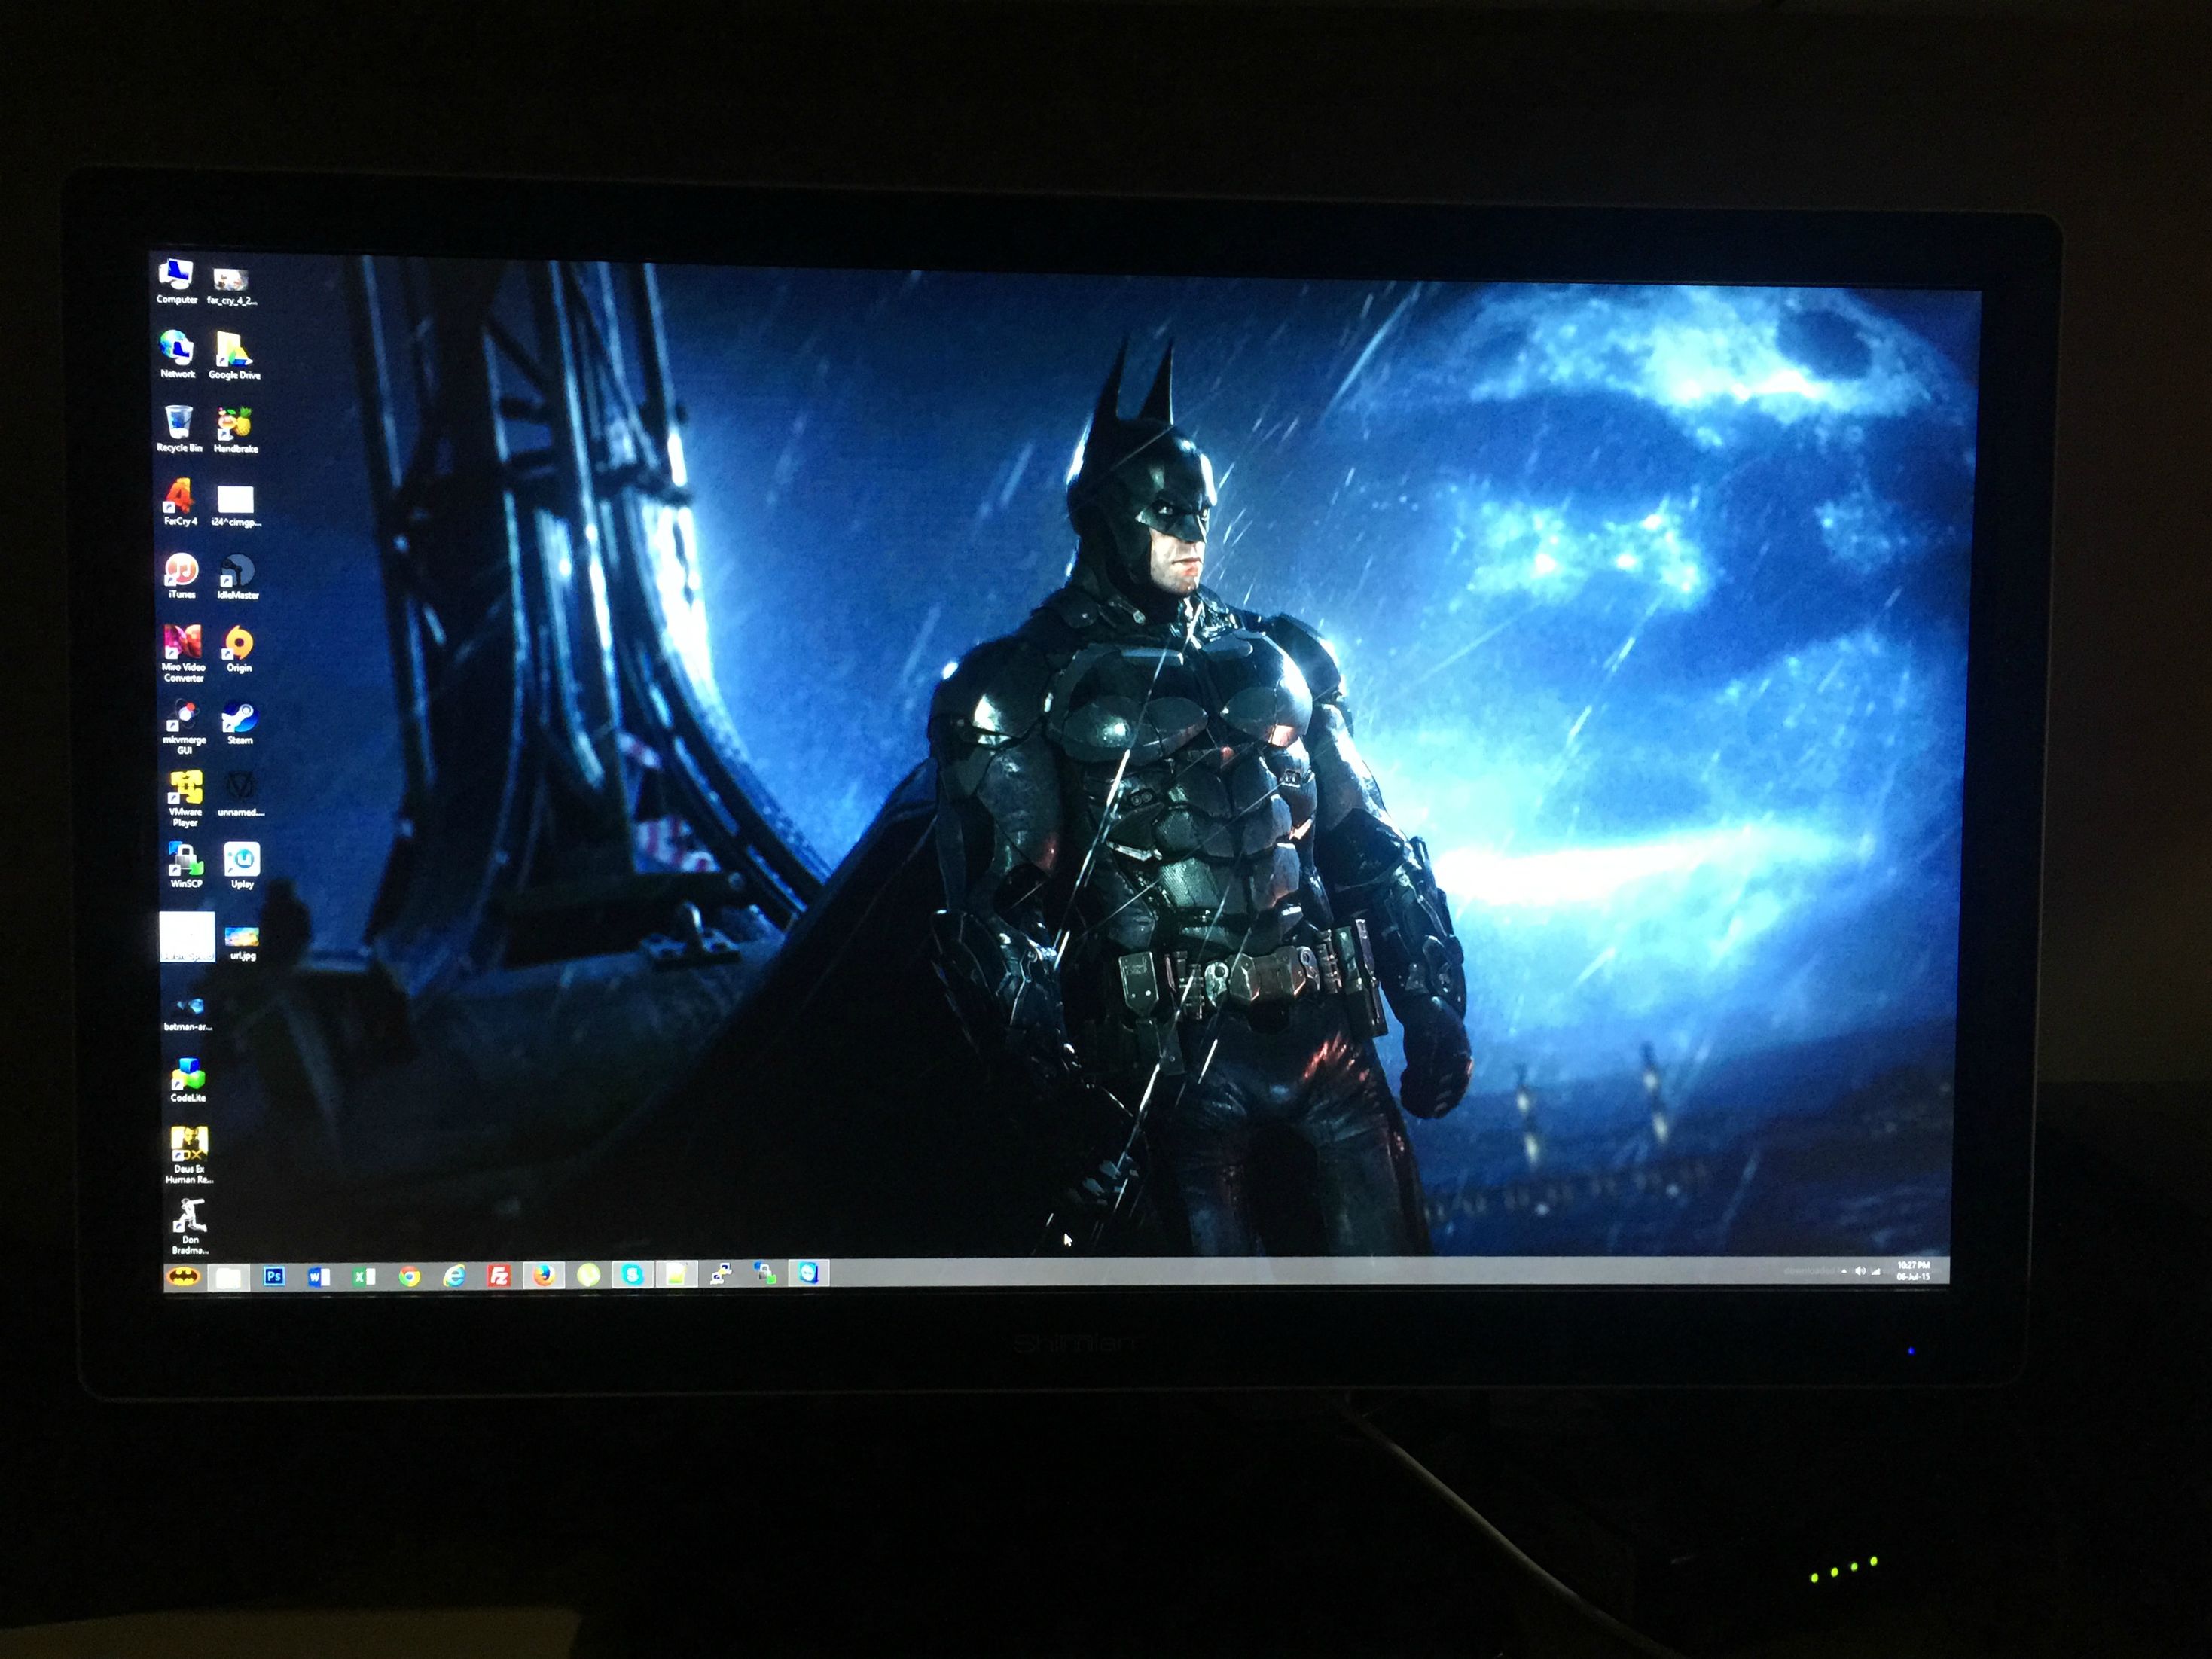Image resolution: width=2212 pixels, height=1659 pixels.
Task: Select the i24^cimgp file icon
Action: pos(236,506)
